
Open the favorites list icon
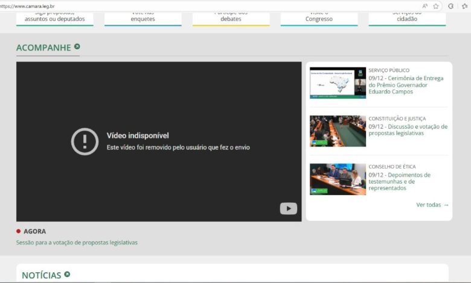click(x=464, y=6)
